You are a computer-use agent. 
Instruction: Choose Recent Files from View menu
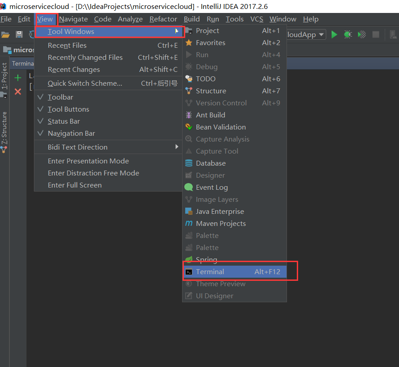[108, 45]
